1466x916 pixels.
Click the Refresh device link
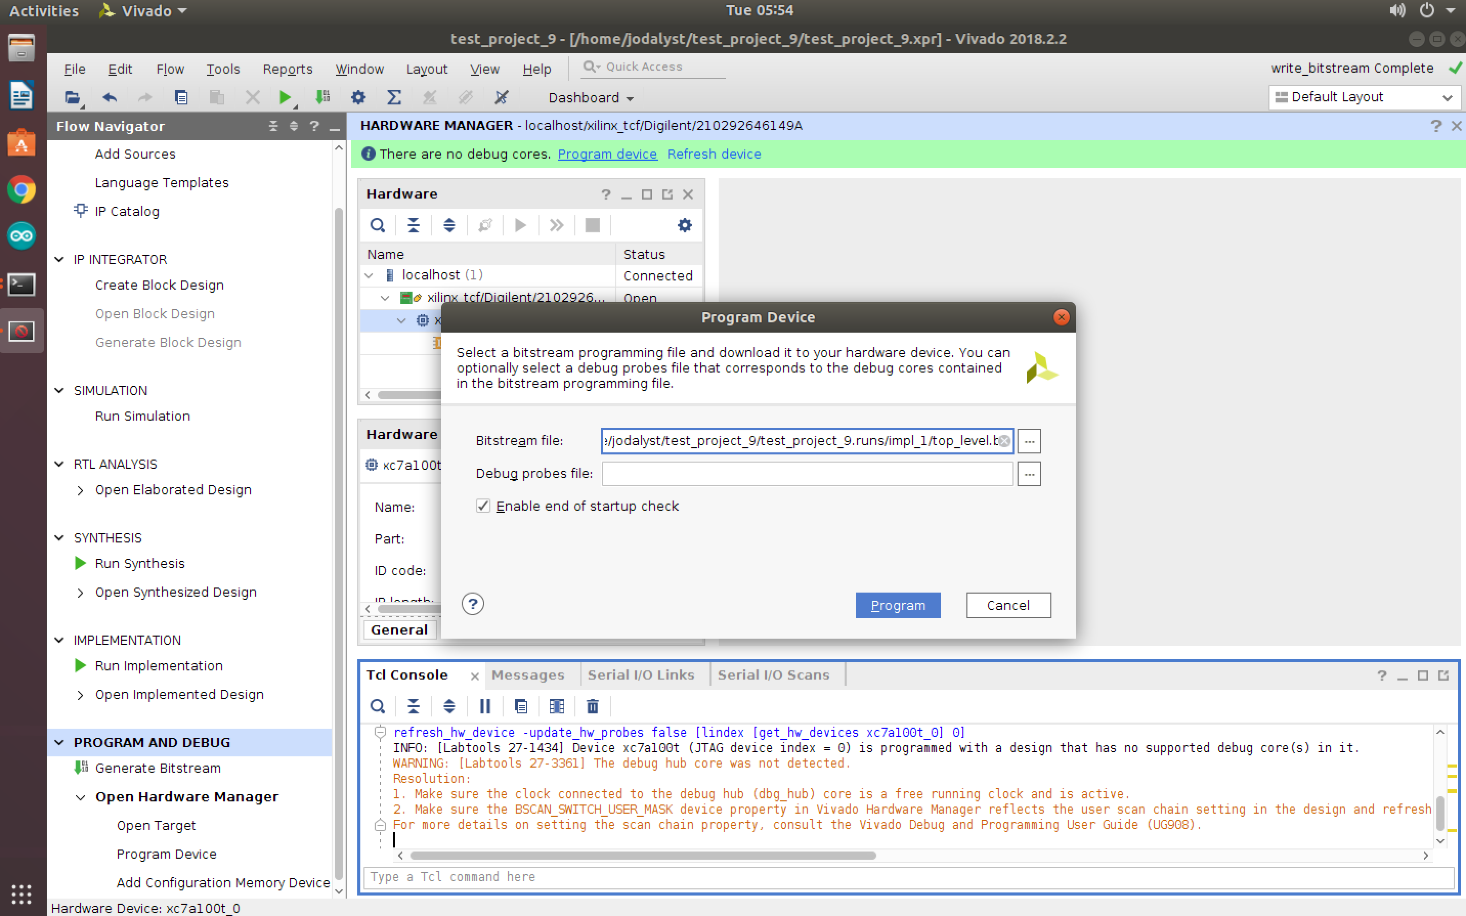click(714, 154)
